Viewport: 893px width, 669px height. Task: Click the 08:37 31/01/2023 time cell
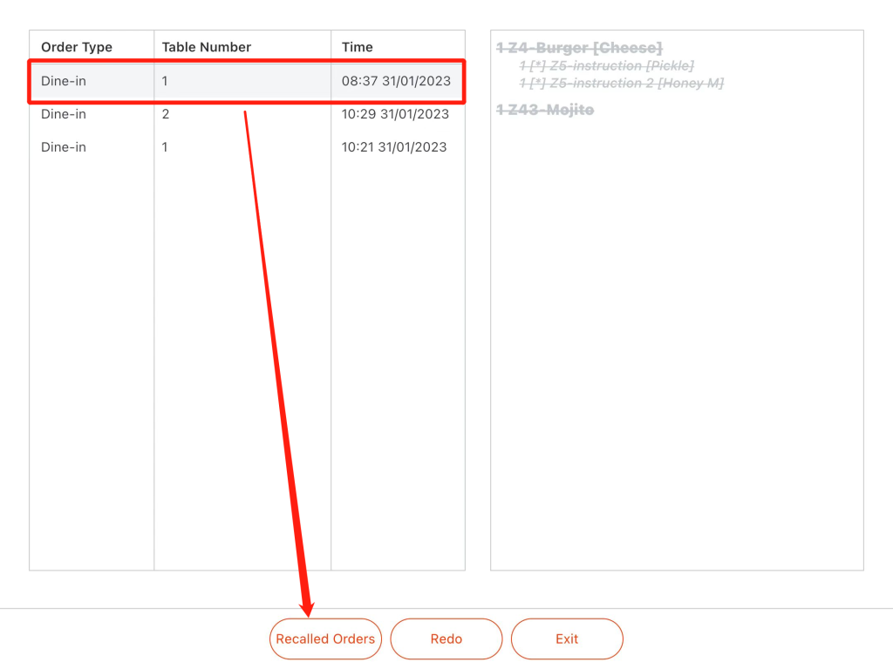tap(397, 81)
